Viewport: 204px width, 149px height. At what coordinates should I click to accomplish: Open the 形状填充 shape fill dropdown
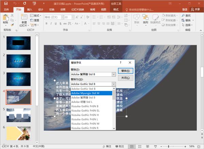click(170, 16)
